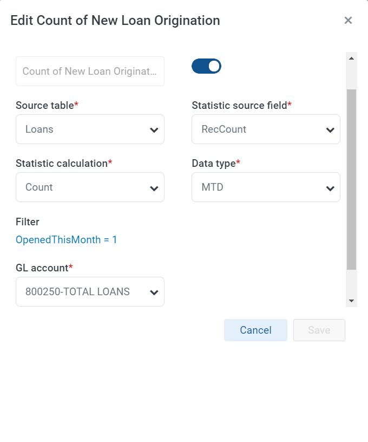Open the Source table dropdown showing Loans
Image resolution: width=368 pixels, height=442 pixels.
click(90, 129)
